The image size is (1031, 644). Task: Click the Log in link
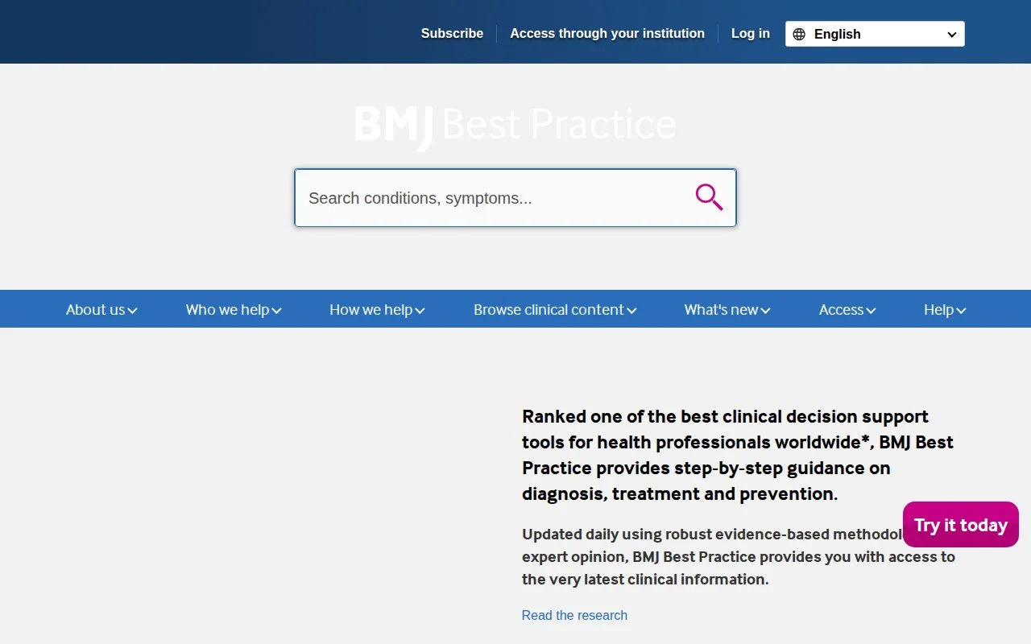tap(750, 34)
